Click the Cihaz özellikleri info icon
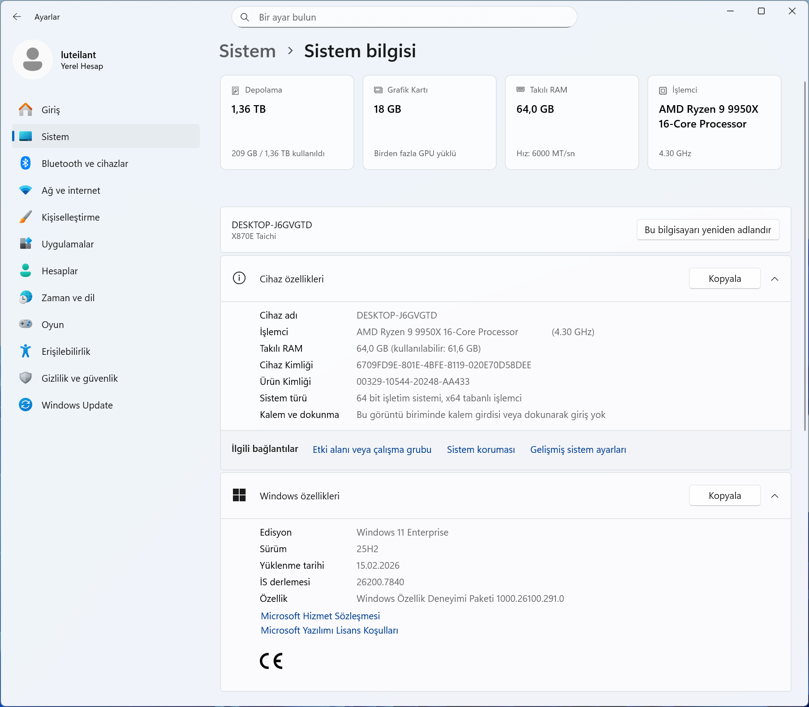Image resolution: width=809 pixels, height=707 pixels. [x=239, y=278]
